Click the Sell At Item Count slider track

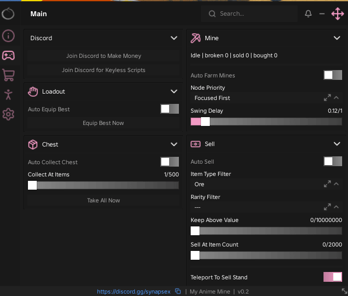(266, 255)
